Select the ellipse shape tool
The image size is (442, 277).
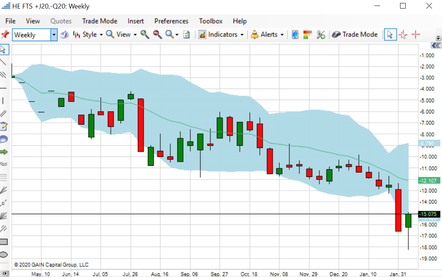(x=4, y=254)
